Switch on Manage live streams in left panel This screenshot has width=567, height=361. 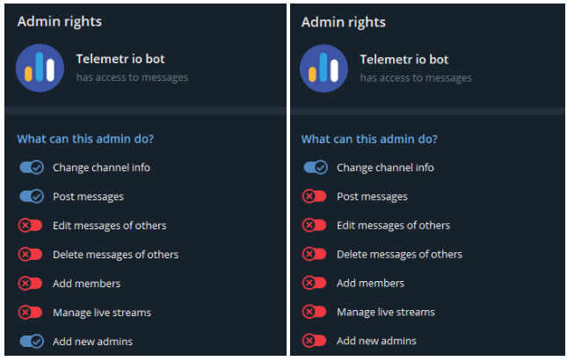[31, 313]
